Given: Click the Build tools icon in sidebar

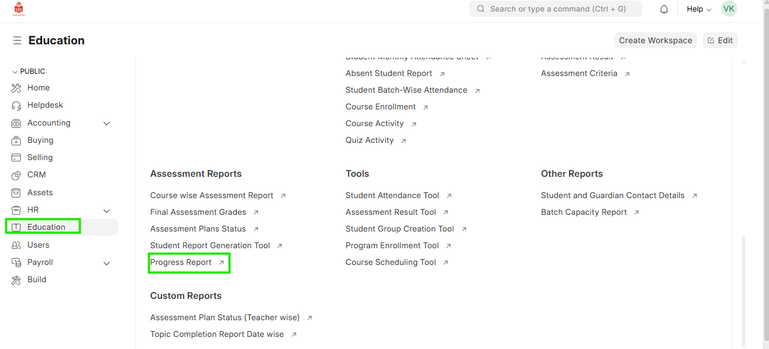Looking at the screenshot, I should point(16,280).
